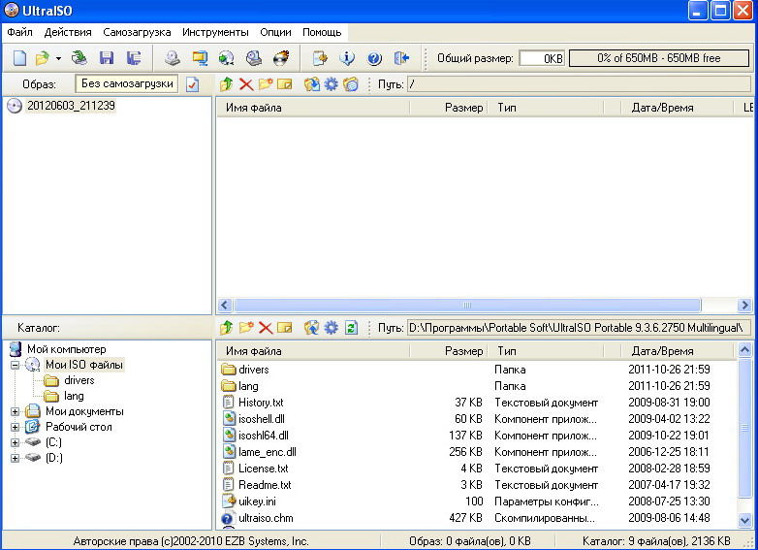Click the red X delete icon in catalog toolbar

click(x=266, y=328)
